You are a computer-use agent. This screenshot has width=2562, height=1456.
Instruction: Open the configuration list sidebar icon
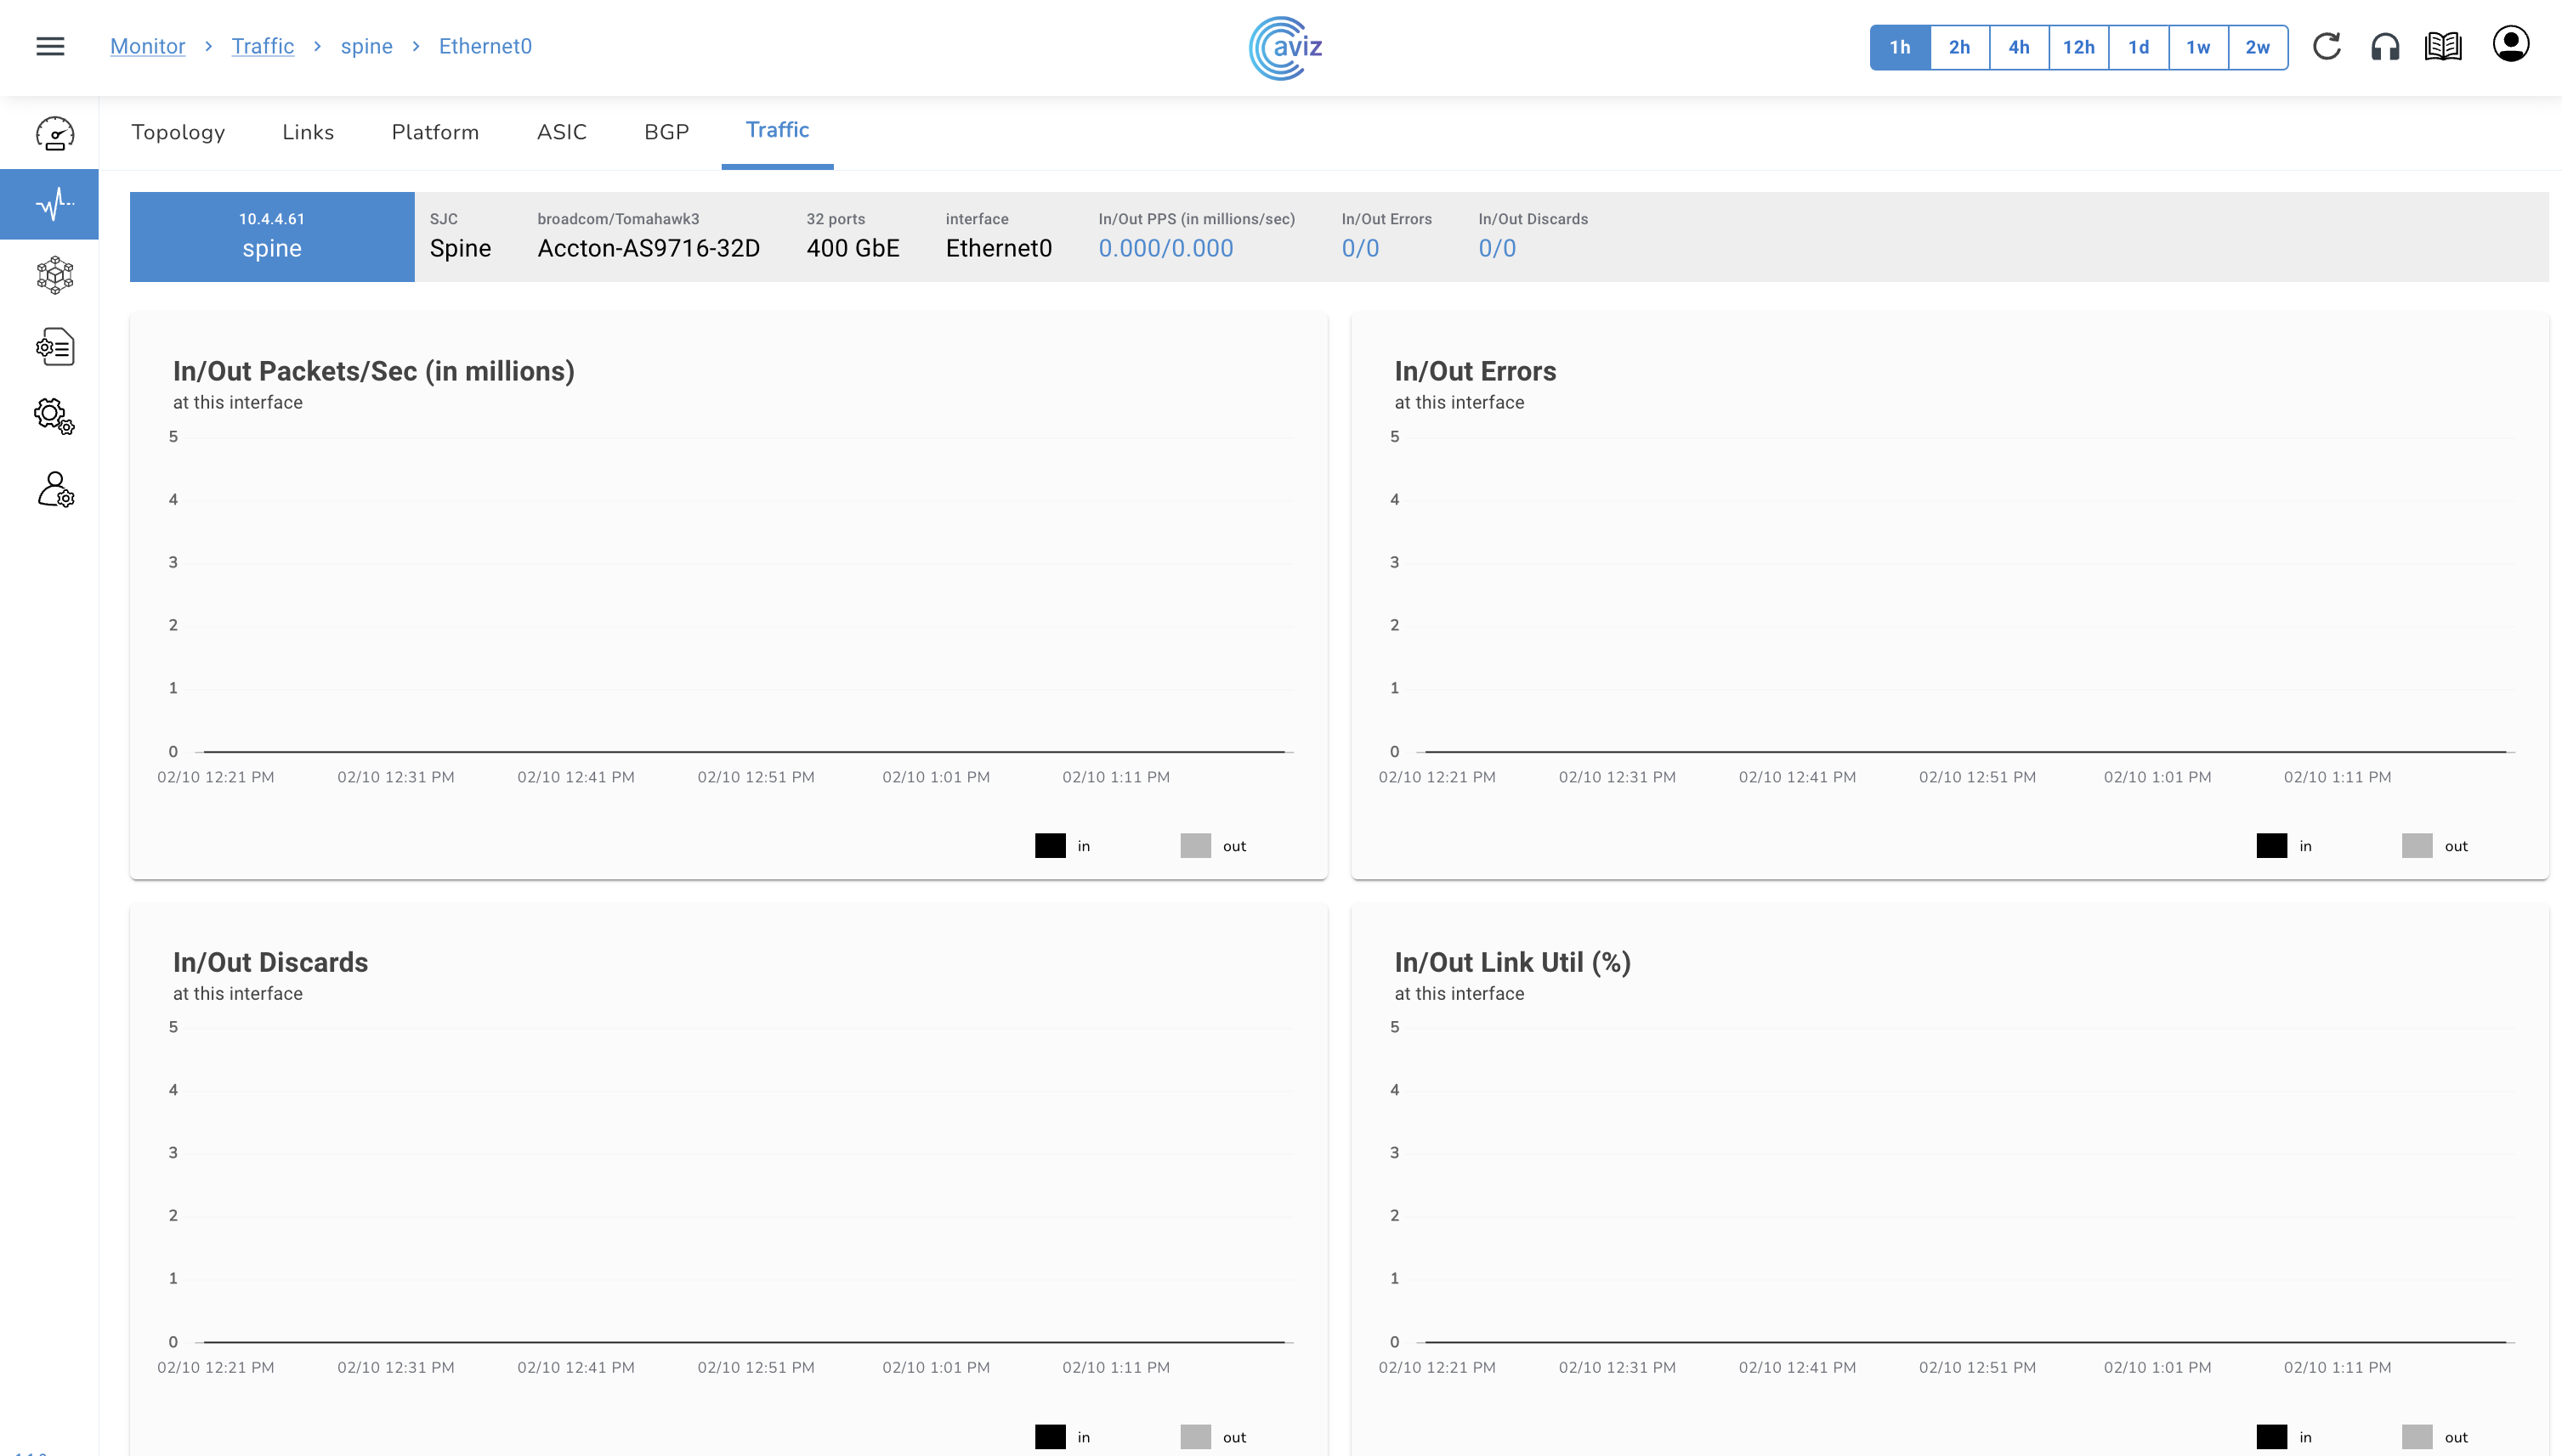54,347
